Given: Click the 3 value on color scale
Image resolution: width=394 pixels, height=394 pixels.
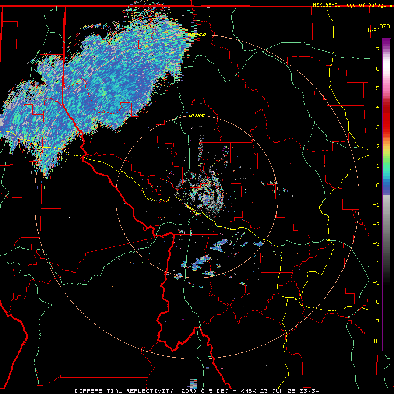Looking at the screenshot, I should point(378,127).
